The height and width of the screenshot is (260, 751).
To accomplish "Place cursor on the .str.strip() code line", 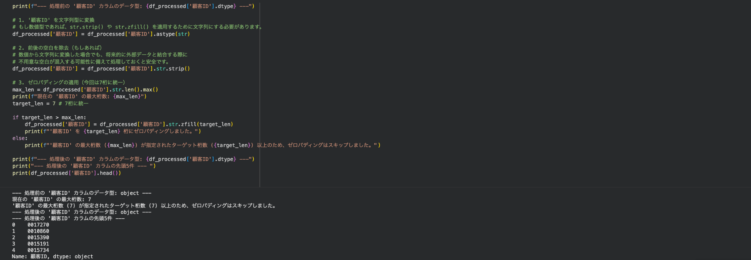I will click(101, 69).
